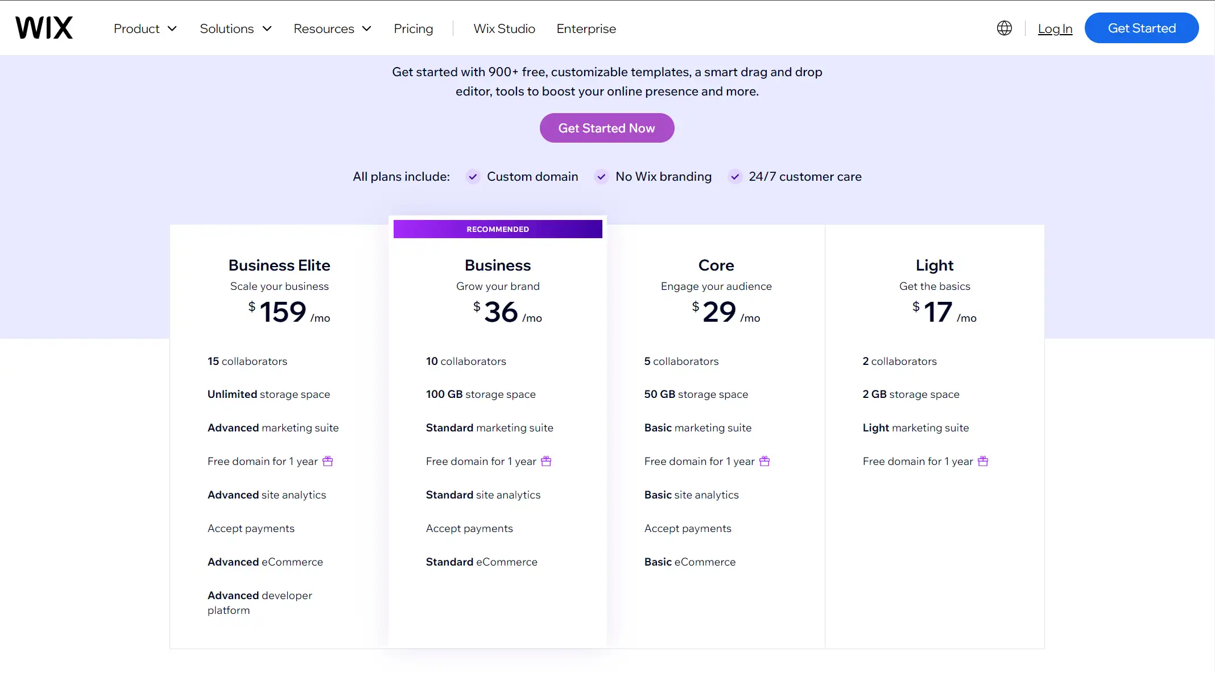The height and width of the screenshot is (673, 1215).
Task: Click gift icon in Core plan
Action: click(x=764, y=461)
